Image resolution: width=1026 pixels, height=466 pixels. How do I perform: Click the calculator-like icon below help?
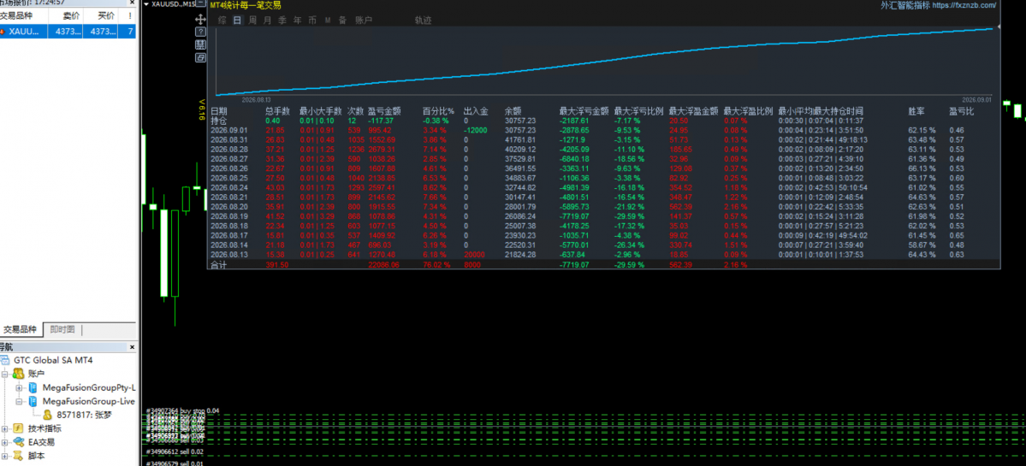pos(201,44)
